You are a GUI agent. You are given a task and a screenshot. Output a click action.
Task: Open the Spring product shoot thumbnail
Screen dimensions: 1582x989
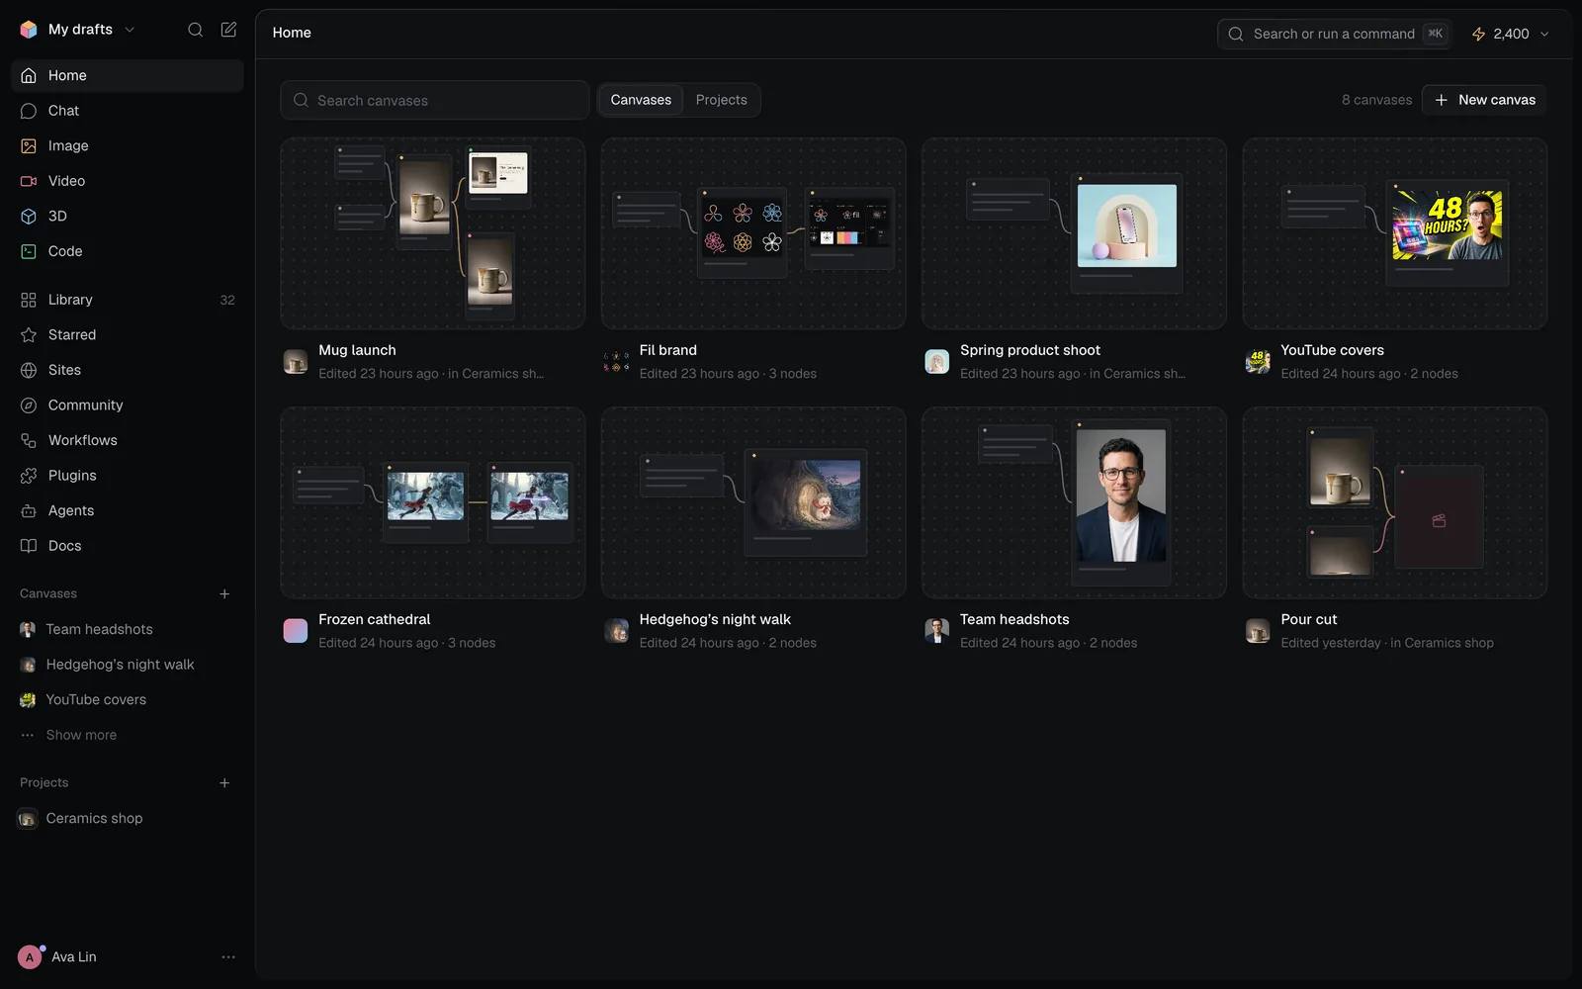(1074, 233)
